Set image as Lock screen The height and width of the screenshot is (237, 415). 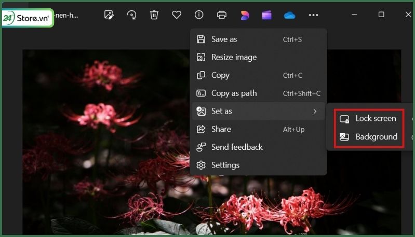[x=375, y=119]
